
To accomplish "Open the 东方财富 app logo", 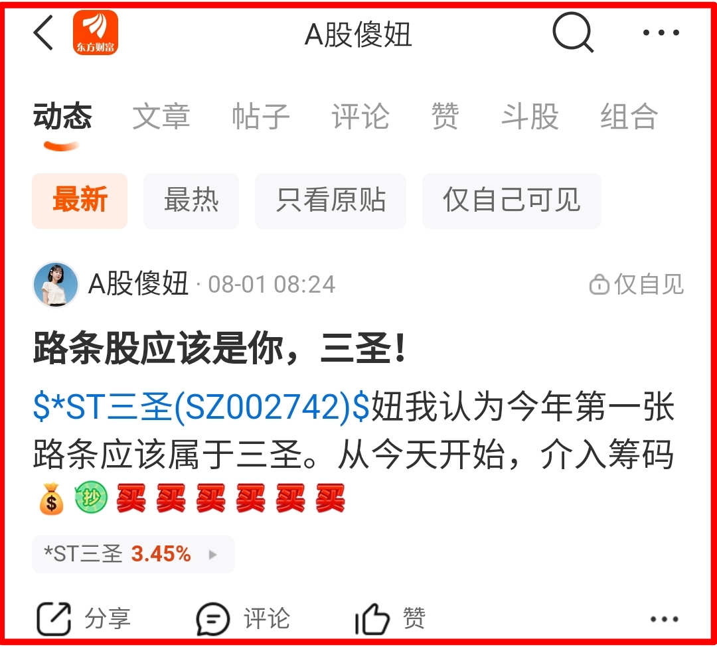I will [x=95, y=33].
